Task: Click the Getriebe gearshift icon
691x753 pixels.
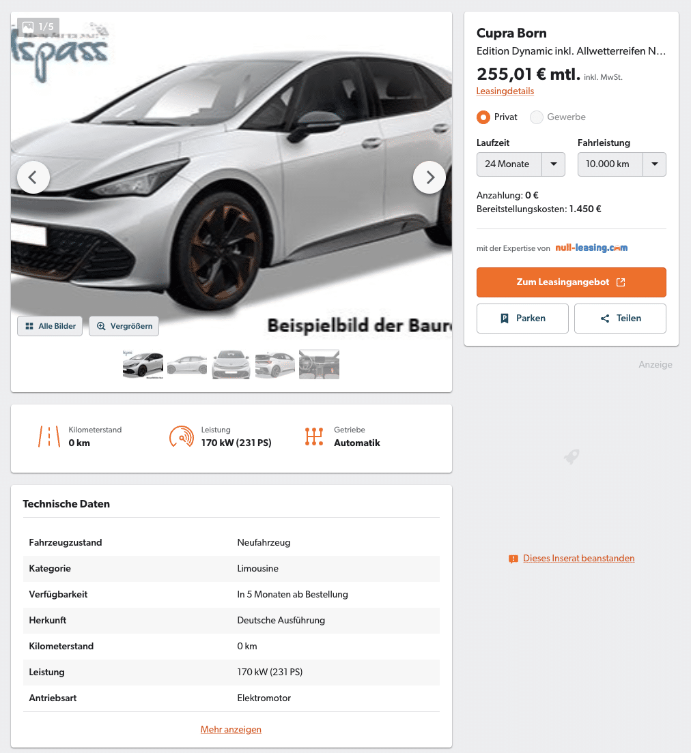Action: pyautogui.click(x=314, y=437)
